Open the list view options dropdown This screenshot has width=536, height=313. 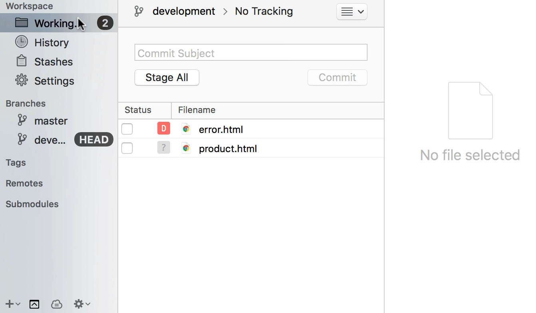click(x=351, y=12)
